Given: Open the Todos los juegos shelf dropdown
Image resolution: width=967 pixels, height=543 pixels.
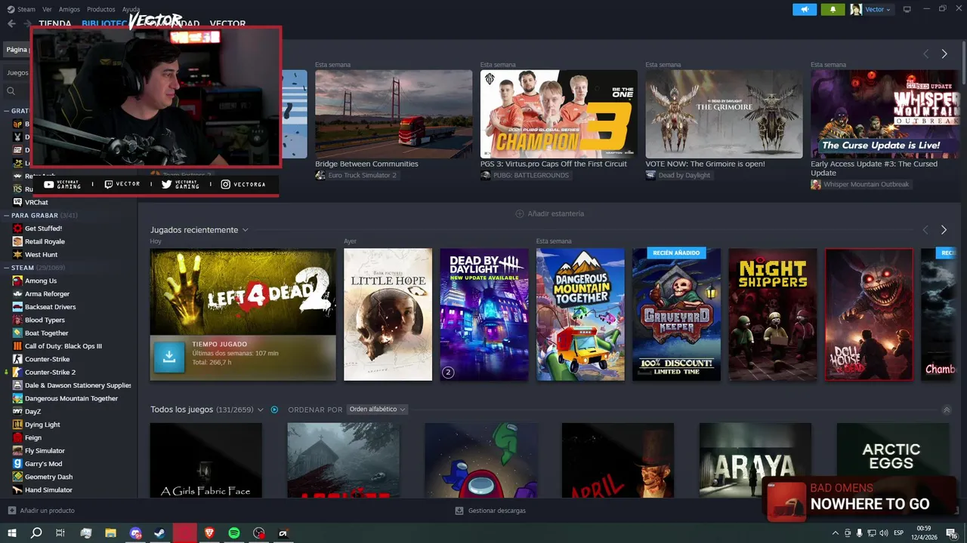Looking at the screenshot, I should pos(260,410).
